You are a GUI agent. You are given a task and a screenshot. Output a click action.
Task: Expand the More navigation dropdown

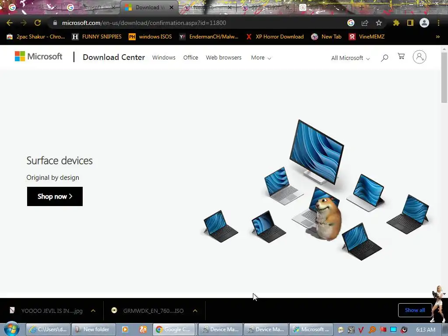click(x=261, y=58)
